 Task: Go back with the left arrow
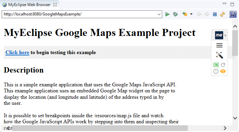[x=199, y=14]
